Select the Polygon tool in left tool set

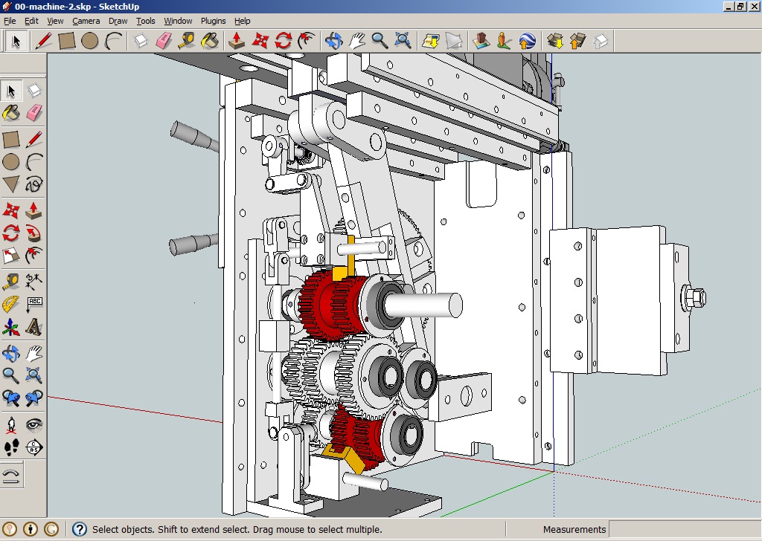point(10,184)
